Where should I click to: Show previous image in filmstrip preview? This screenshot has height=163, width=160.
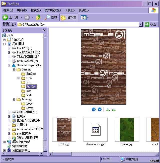pyautogui.click(x=94, y=109)
